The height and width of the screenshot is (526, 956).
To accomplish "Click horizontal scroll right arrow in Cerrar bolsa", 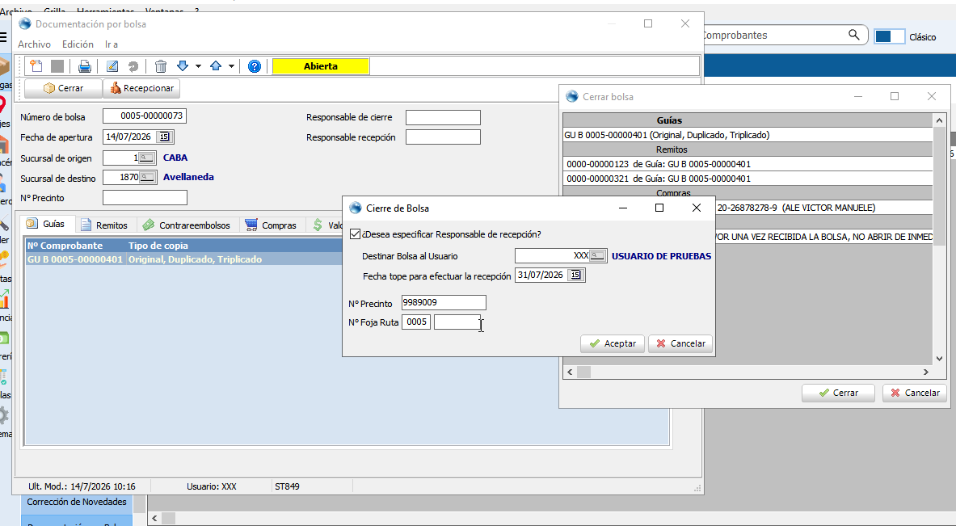I will 926,372.
